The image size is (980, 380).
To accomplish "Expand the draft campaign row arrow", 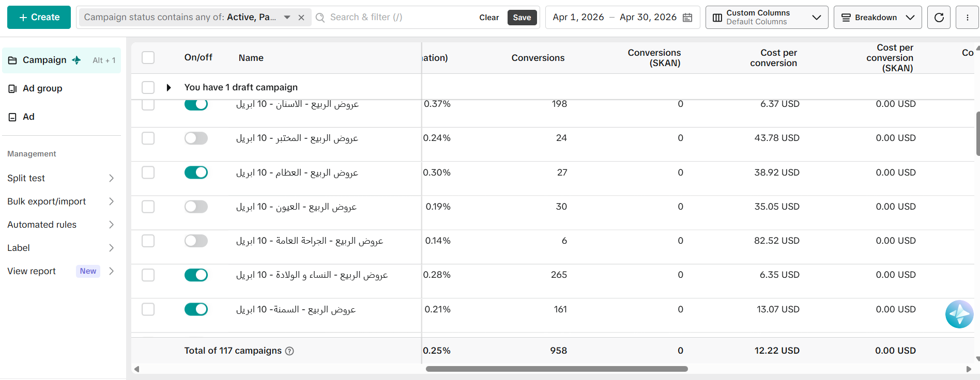I will point(169,88).
